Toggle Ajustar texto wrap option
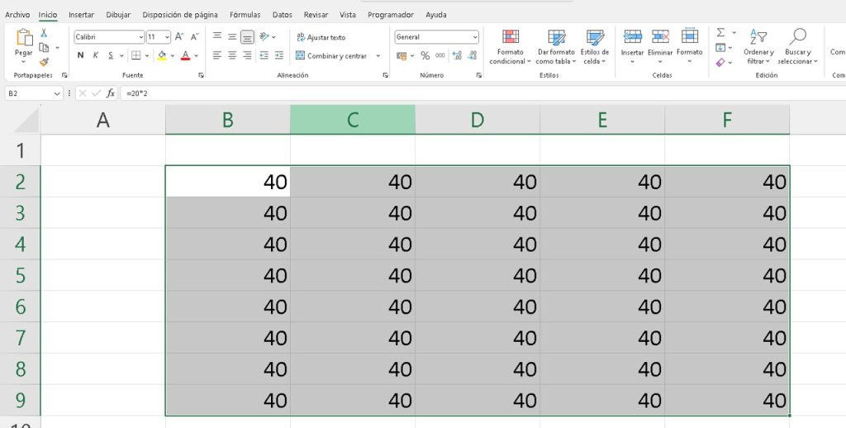The height and width of the screenshot is (428, 846). [x=321, y=37]
